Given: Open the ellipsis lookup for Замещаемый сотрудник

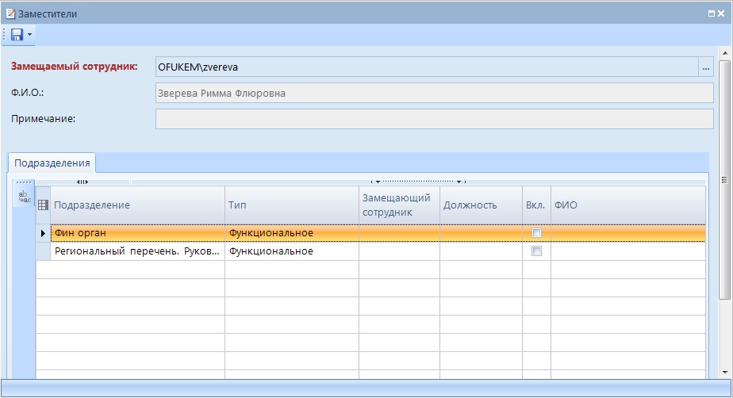Looking at the screenshot, I should tap(706, 68).
